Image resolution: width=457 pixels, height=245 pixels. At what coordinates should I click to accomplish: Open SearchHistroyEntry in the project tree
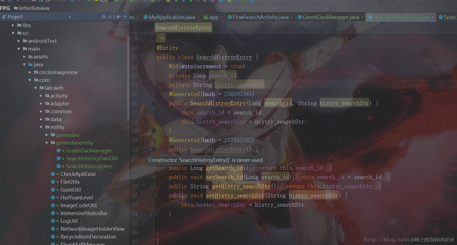click(x=89, y=166)
